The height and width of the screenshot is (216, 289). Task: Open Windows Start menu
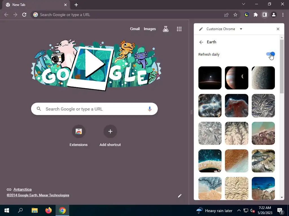click(7, 210)
